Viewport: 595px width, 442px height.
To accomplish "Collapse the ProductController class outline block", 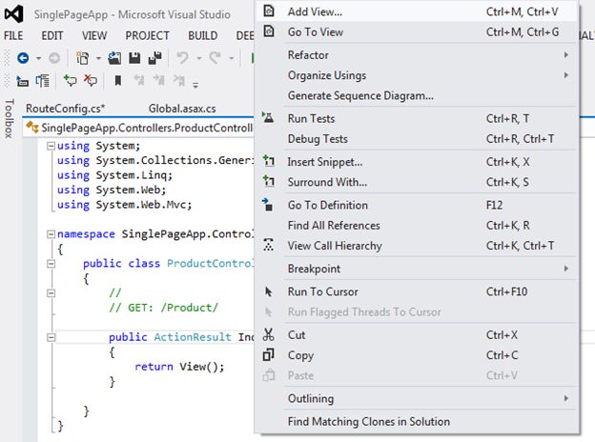I will click(x=50, y=263).
